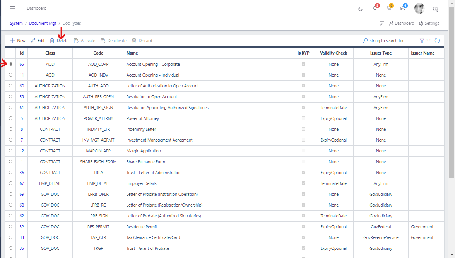
Task: Open notifications bell icon
Action: pyautogui.click(x=375, y=8)
